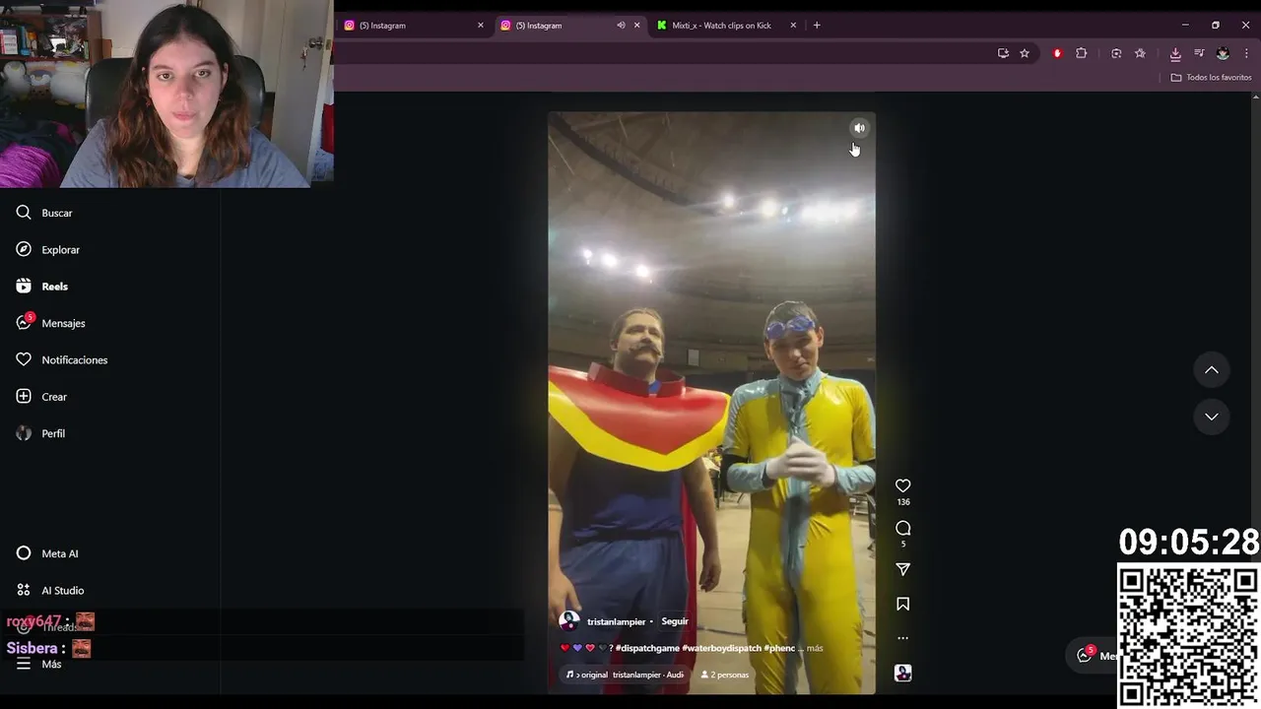Open comments on the reel
1261x709 pixels.
coord(902,528)
